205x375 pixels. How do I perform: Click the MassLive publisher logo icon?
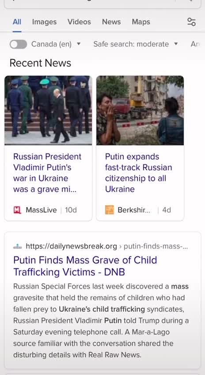[x=17, y=210]
